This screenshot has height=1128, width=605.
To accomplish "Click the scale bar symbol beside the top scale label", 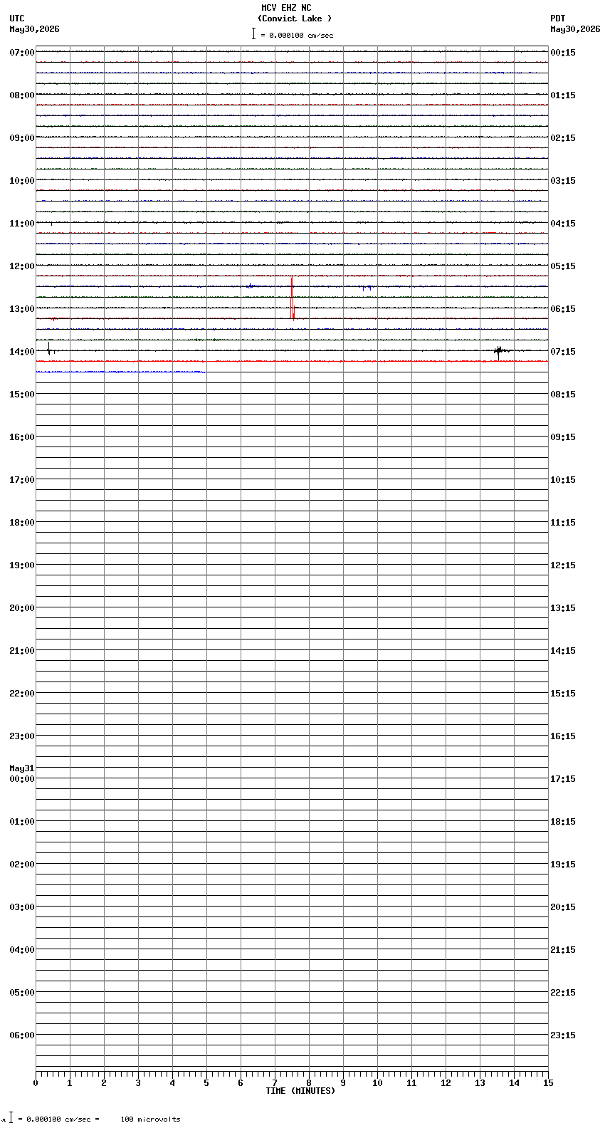I will pos(253,33).
